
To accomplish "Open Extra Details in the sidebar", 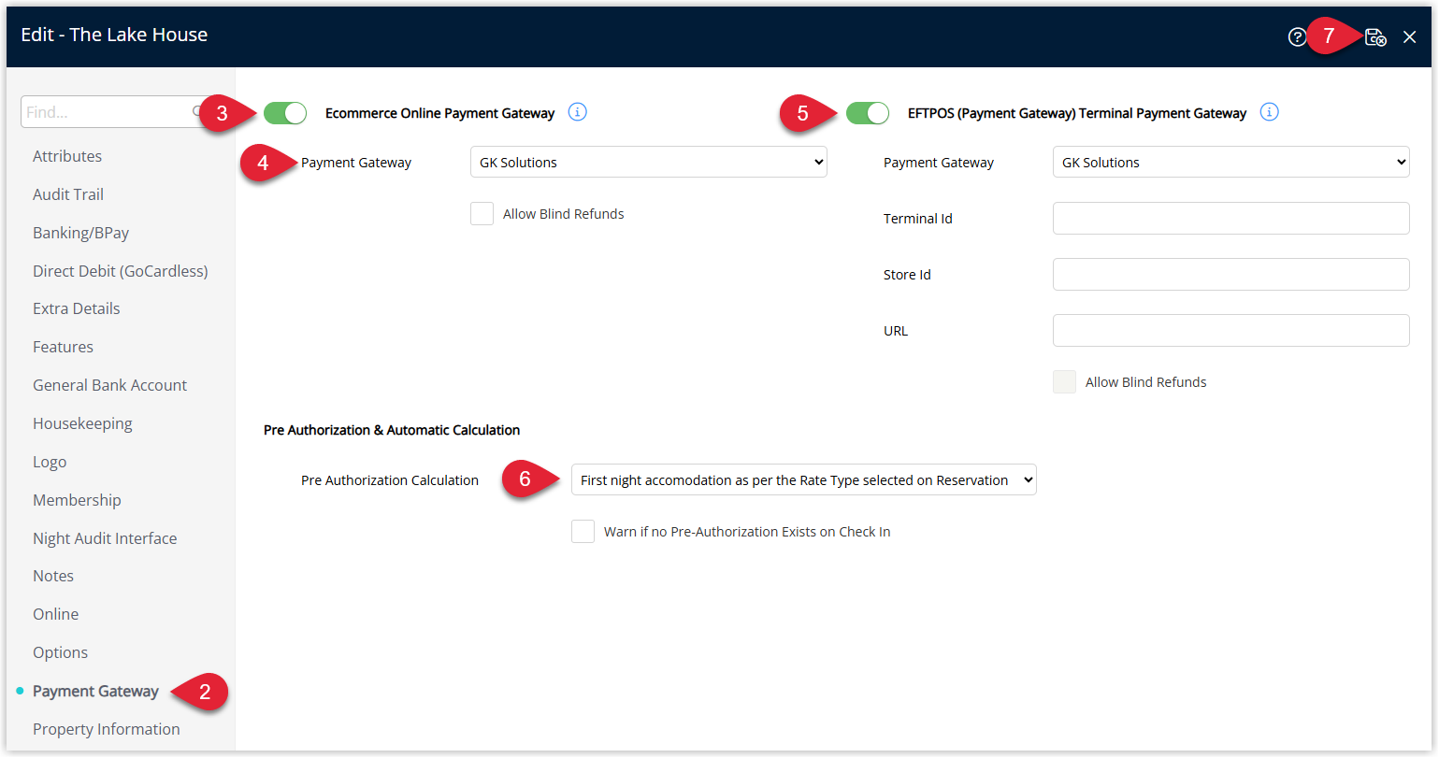I will pyautogui.click(x=77, y=308).
